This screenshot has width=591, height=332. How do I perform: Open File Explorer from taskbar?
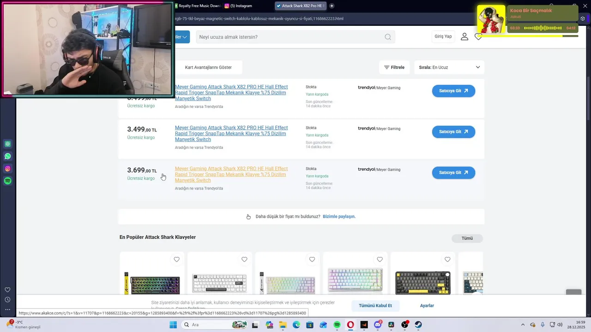tap(283, 325)
